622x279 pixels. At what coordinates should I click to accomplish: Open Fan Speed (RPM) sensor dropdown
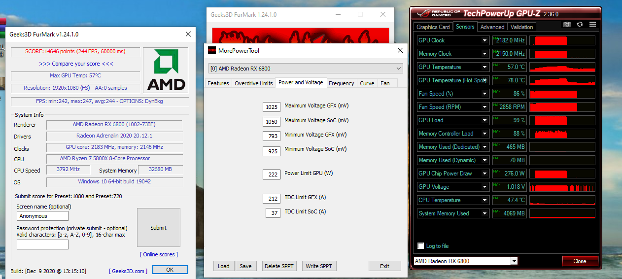coord(485,107)
